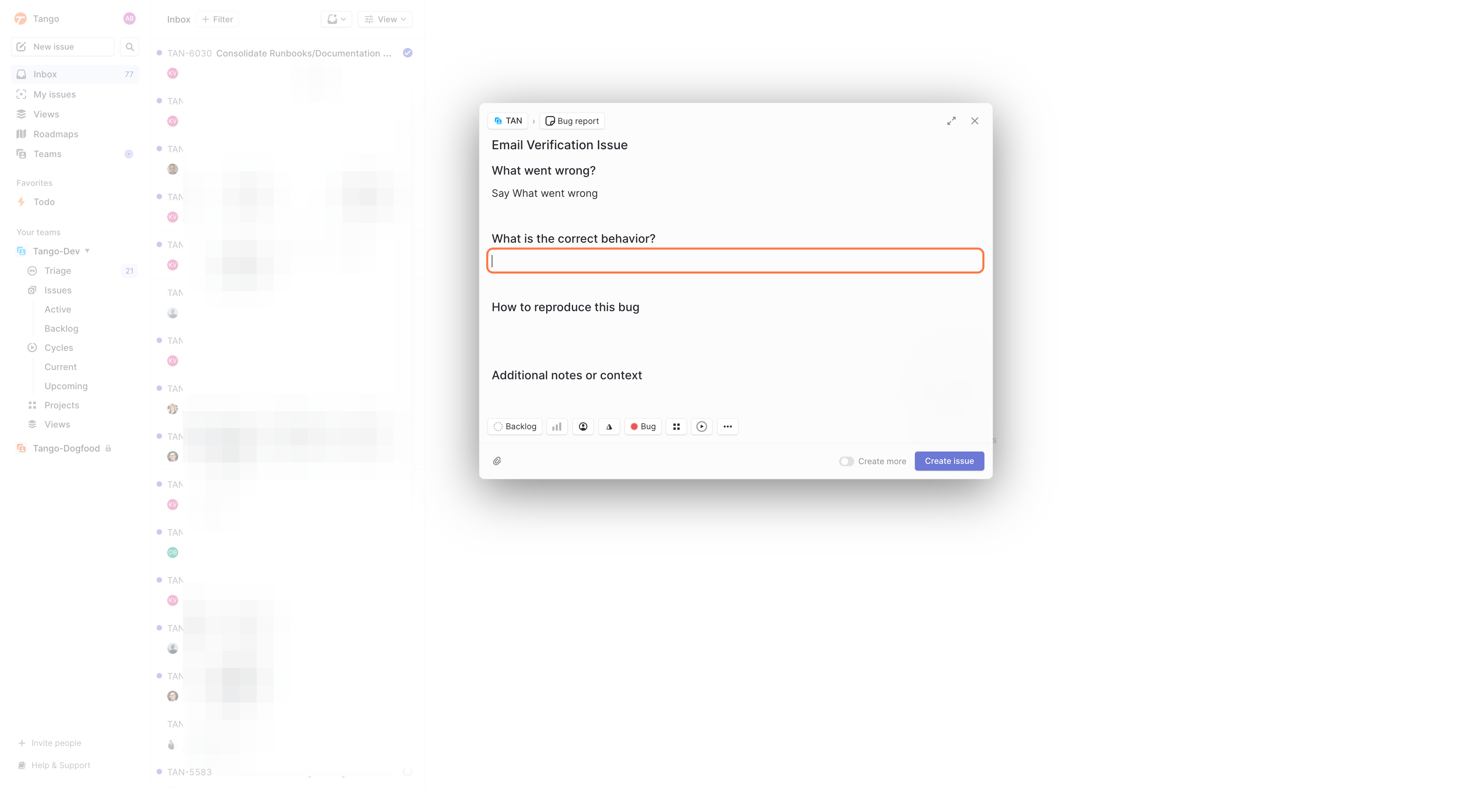
Task: Change the Bug label selector
Action: [643, 427]
